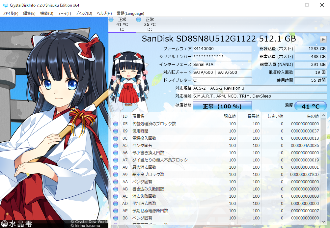Click the SMART list scroll up arrow
330x228 pixels.
(x=324, y=116)
